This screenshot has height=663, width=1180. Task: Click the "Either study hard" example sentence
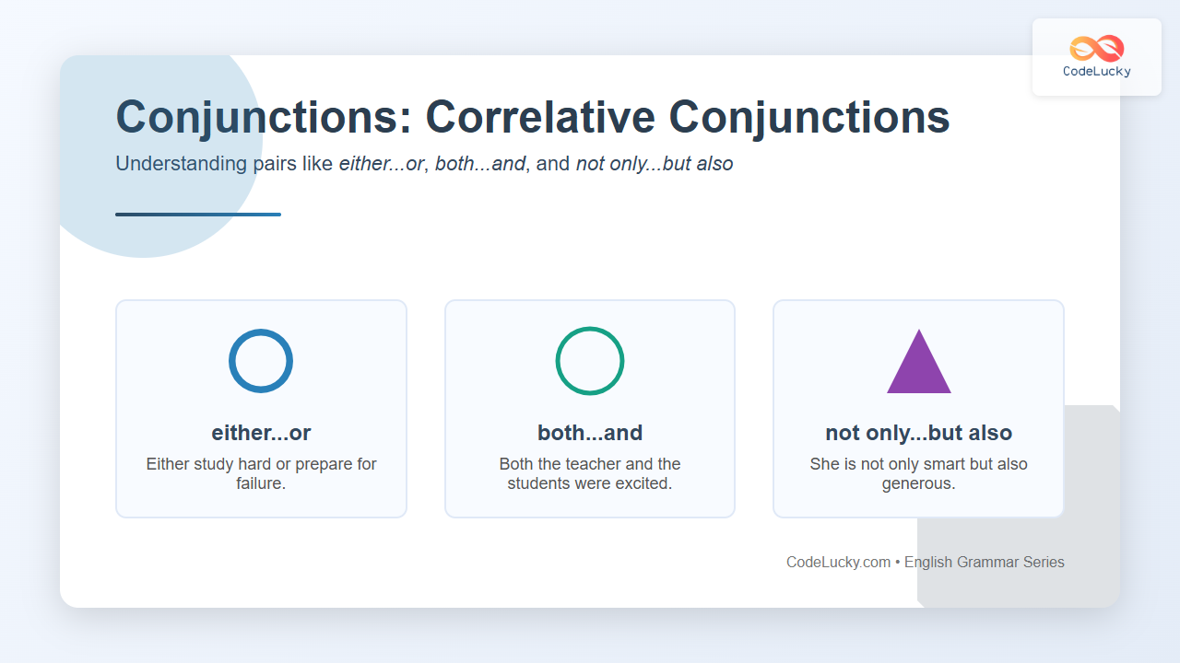261,473
